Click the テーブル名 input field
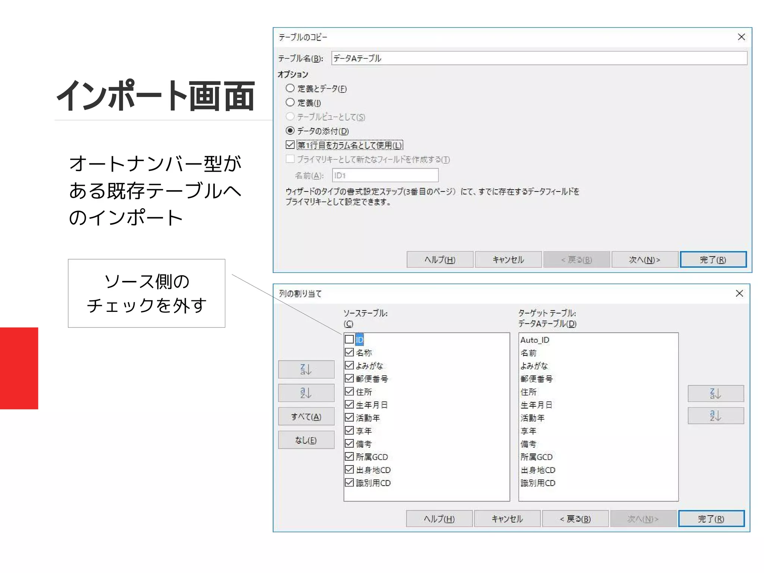Image resolution: width=764 pixels, height=573 pixels. coord(539,58)
